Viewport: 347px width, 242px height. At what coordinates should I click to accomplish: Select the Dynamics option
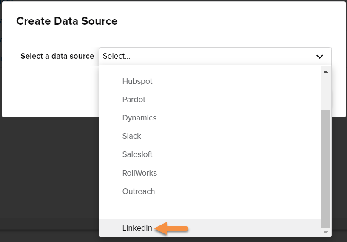pyautogui.click(x=210, y=118)
